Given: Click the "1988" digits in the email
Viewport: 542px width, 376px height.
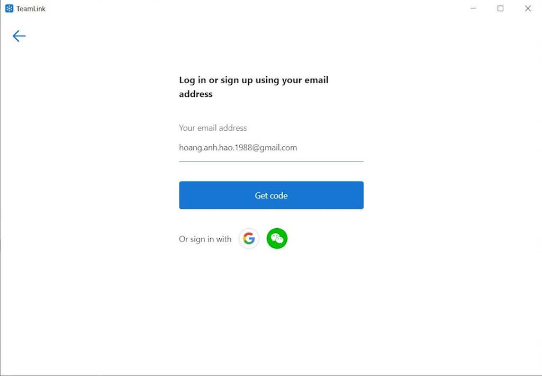Looking at the screenshot, I should [x=243, y=148].
